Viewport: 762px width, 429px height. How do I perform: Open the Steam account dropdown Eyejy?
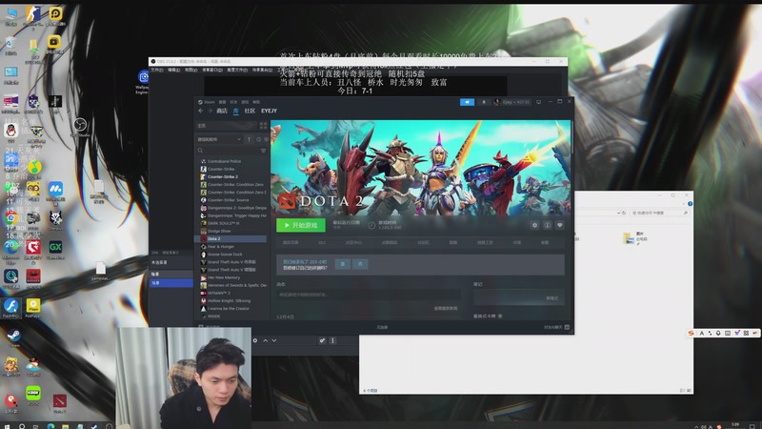point(512,102)
